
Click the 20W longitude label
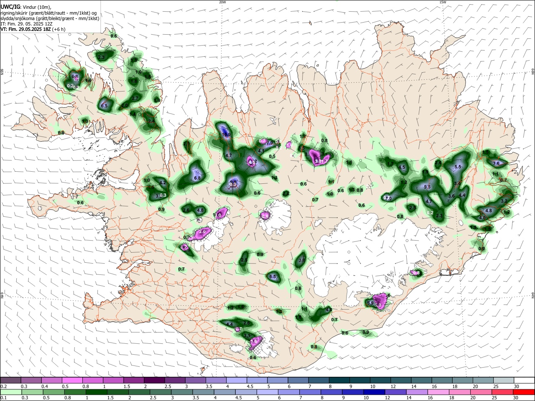click(222, 2)
